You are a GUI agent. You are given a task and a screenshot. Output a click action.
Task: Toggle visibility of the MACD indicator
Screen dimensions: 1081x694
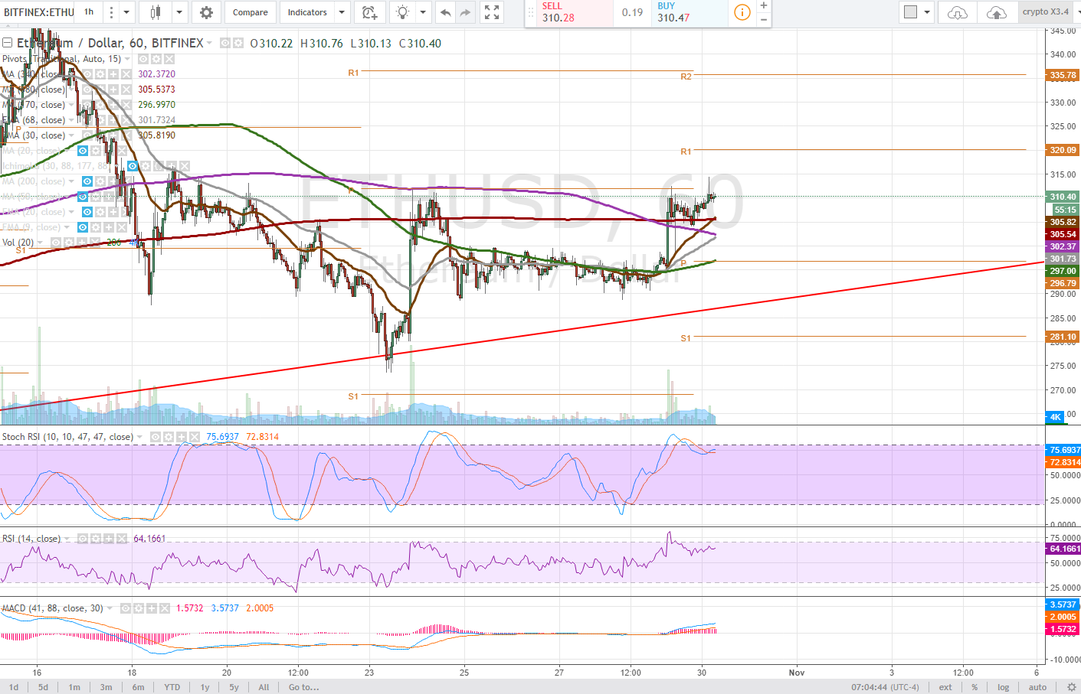[x=125, y=608]
